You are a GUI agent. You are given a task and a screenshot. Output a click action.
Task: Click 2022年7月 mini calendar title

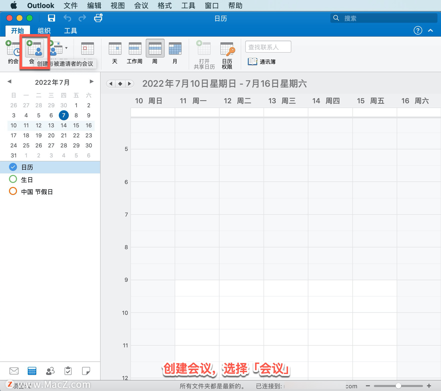click(x=52, y=82)
